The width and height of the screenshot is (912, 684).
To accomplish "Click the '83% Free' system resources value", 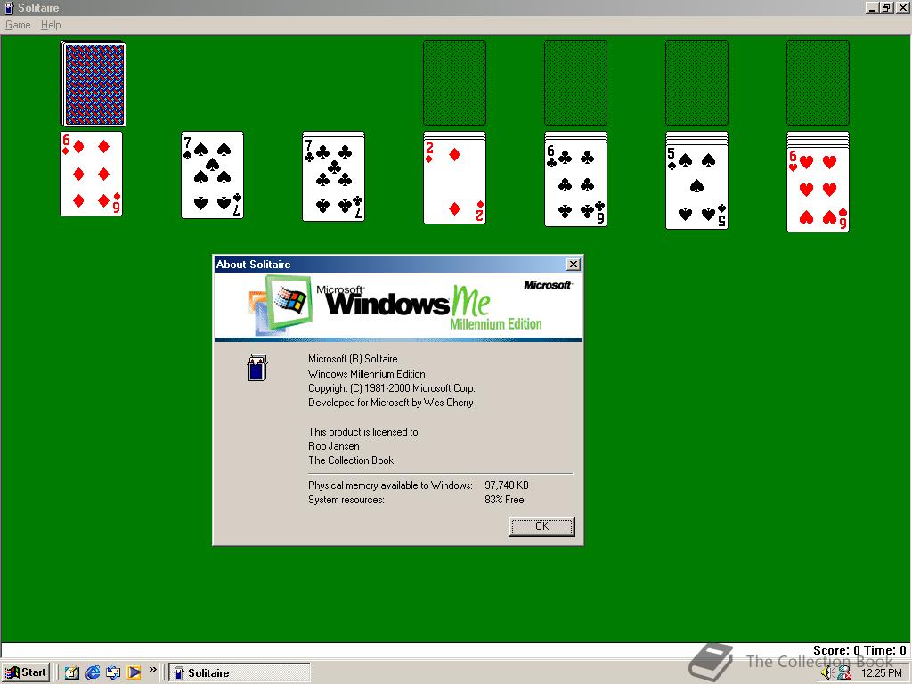I will coord(504,500).
